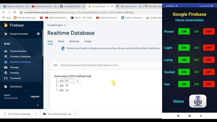Click the Upgrade plan button

pyautogui.click(x=35, y=96)
